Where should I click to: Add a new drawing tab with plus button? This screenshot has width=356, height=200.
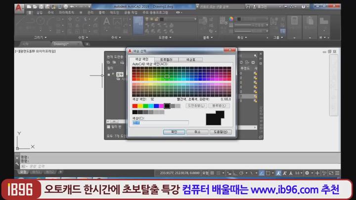coord(87,44)
